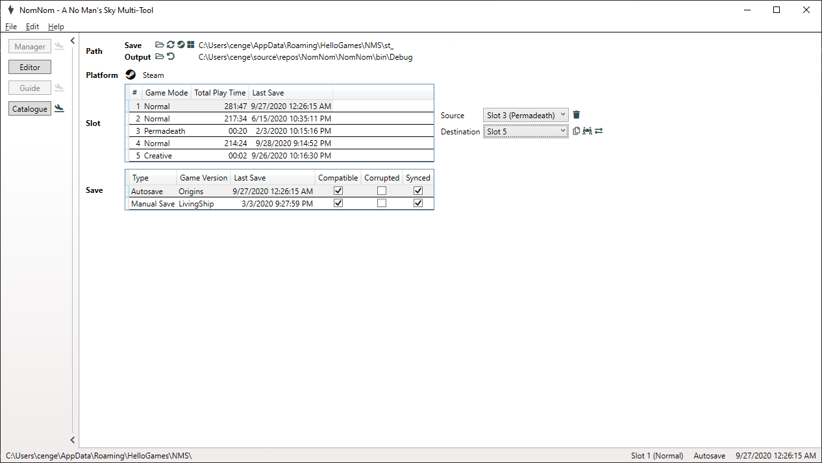Click status bar Autosave entry

pos(710,456)
